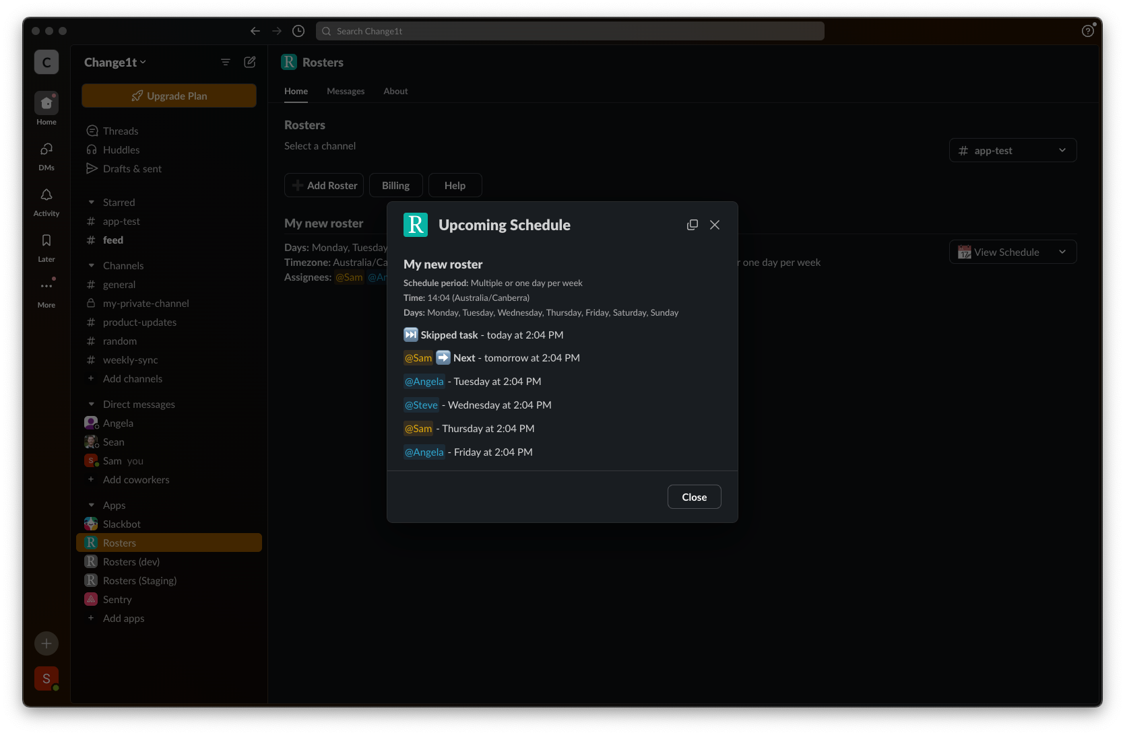
Task: Open Sam (you) direct message
Action: [169, 460]
